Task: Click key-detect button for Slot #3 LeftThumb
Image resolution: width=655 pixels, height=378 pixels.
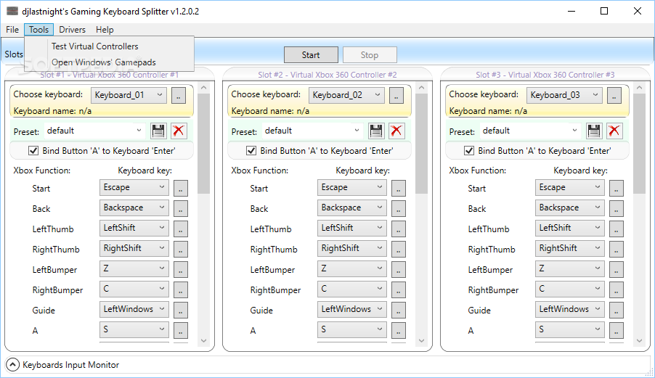Action: [617, 229]
